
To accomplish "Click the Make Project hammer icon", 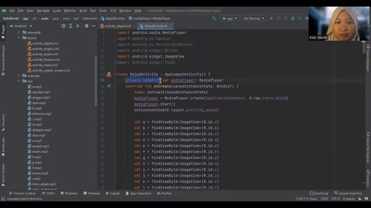I will (214, 18).
